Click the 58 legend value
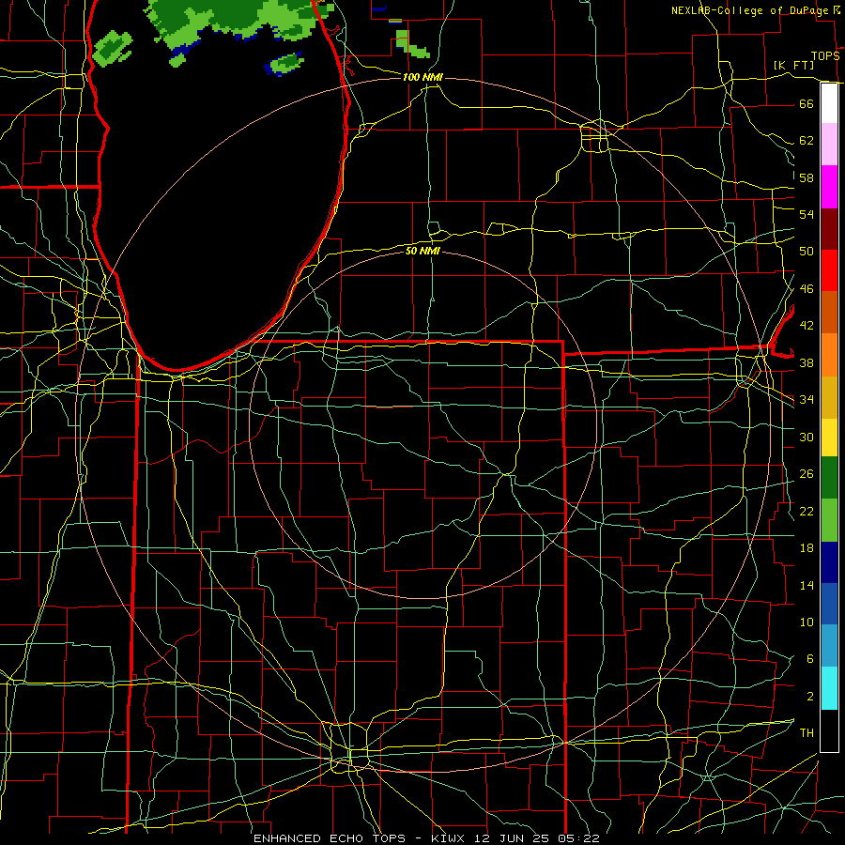The height and width of the screenshot is (845, 845). point(807,177)
